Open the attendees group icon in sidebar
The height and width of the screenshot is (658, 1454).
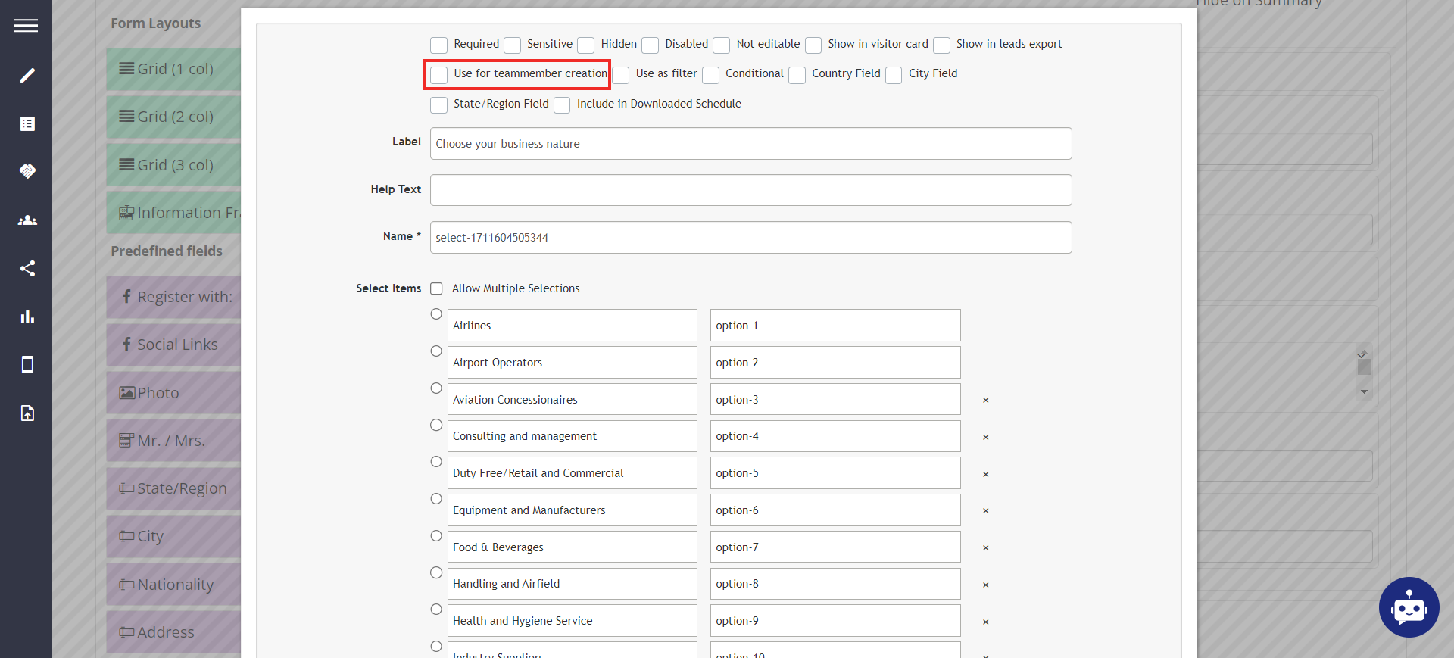(x=27, y=220)
